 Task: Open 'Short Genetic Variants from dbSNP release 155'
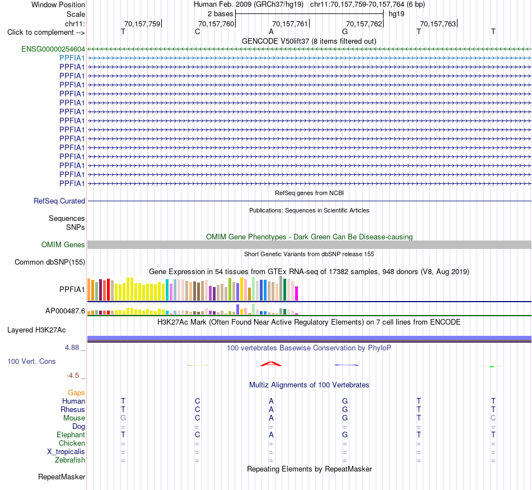click(309, 254)
